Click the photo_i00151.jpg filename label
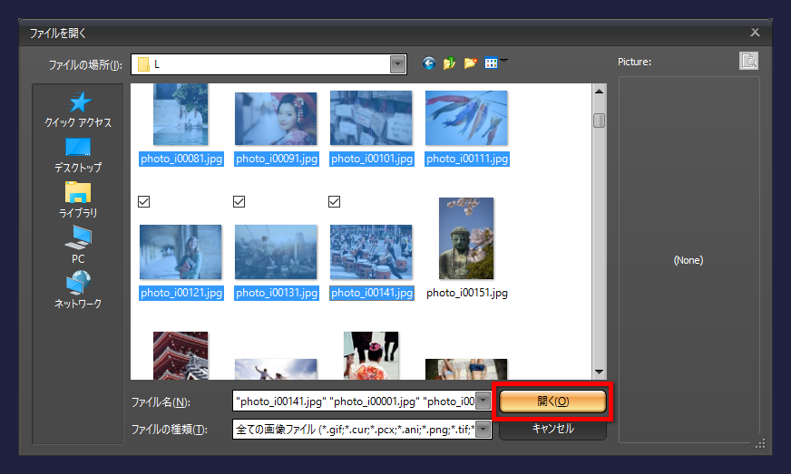 coord(467,293)
